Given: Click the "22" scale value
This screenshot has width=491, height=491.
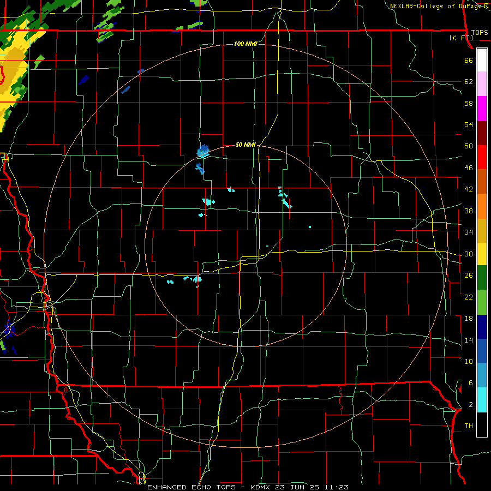Looking at the screenshot, I should click(x=469, y=297).
